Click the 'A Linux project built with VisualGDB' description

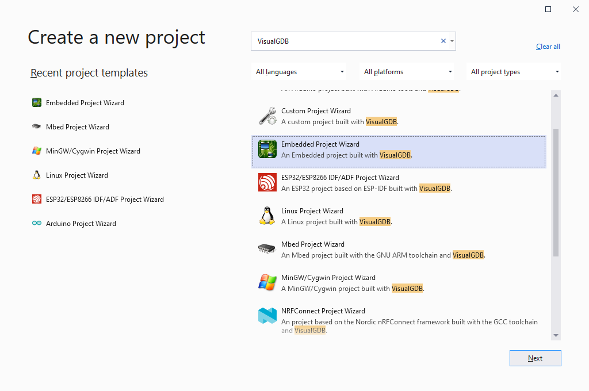(x=336, y=222)
